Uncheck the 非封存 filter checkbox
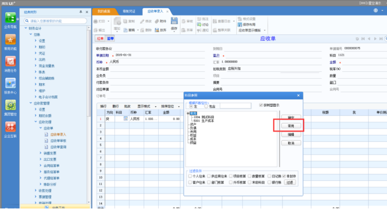The image size is (387, 209). click(284, 176)
